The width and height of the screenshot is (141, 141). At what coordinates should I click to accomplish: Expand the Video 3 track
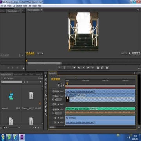[x=58, y=92]
